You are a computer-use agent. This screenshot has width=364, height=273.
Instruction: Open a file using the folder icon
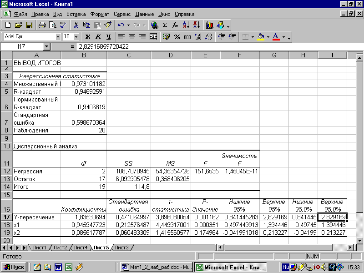pos(19,25)
